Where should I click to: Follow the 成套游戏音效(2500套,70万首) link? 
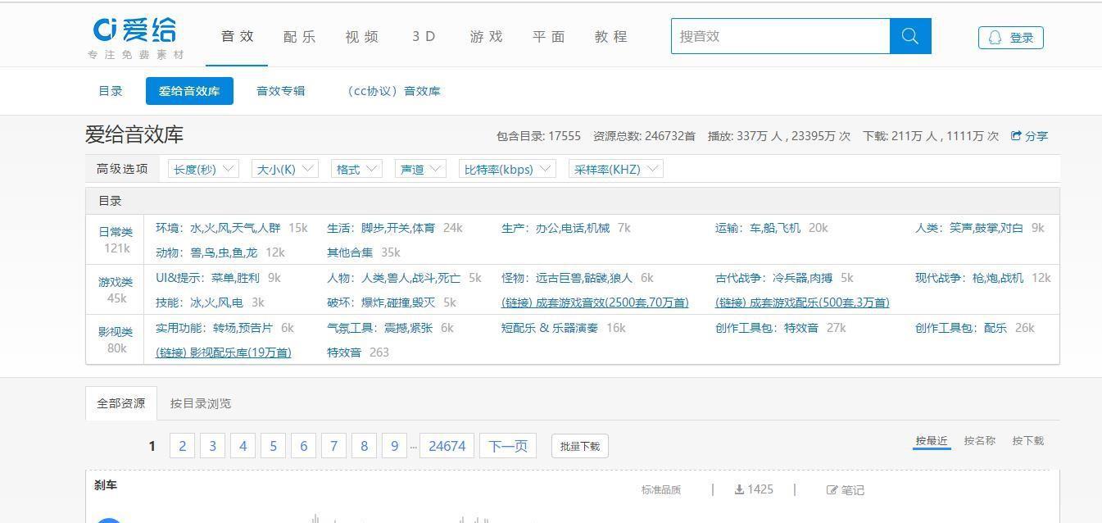pyautogui.click(x=595, y=302)
